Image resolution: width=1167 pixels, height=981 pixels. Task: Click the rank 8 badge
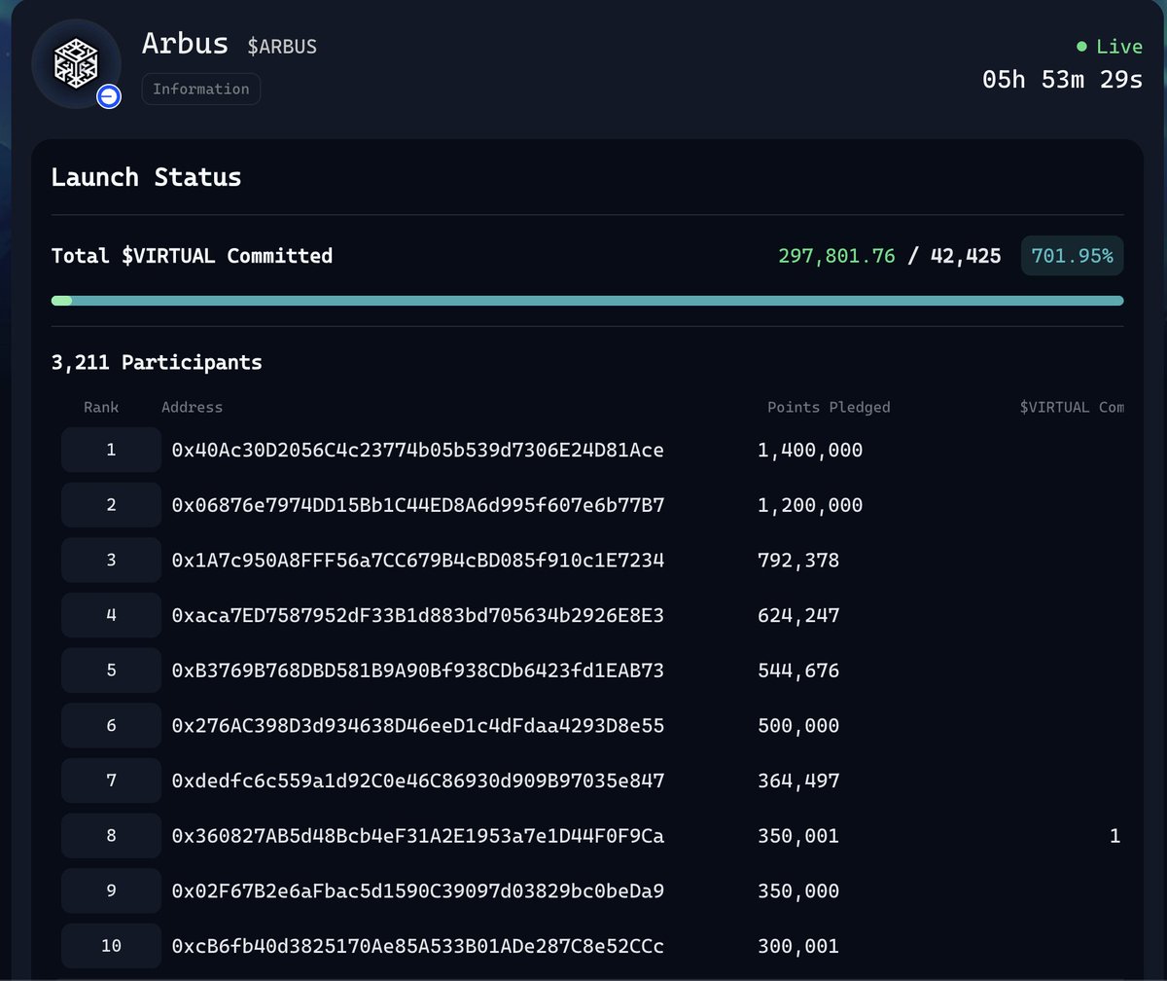tap(111, 835)
